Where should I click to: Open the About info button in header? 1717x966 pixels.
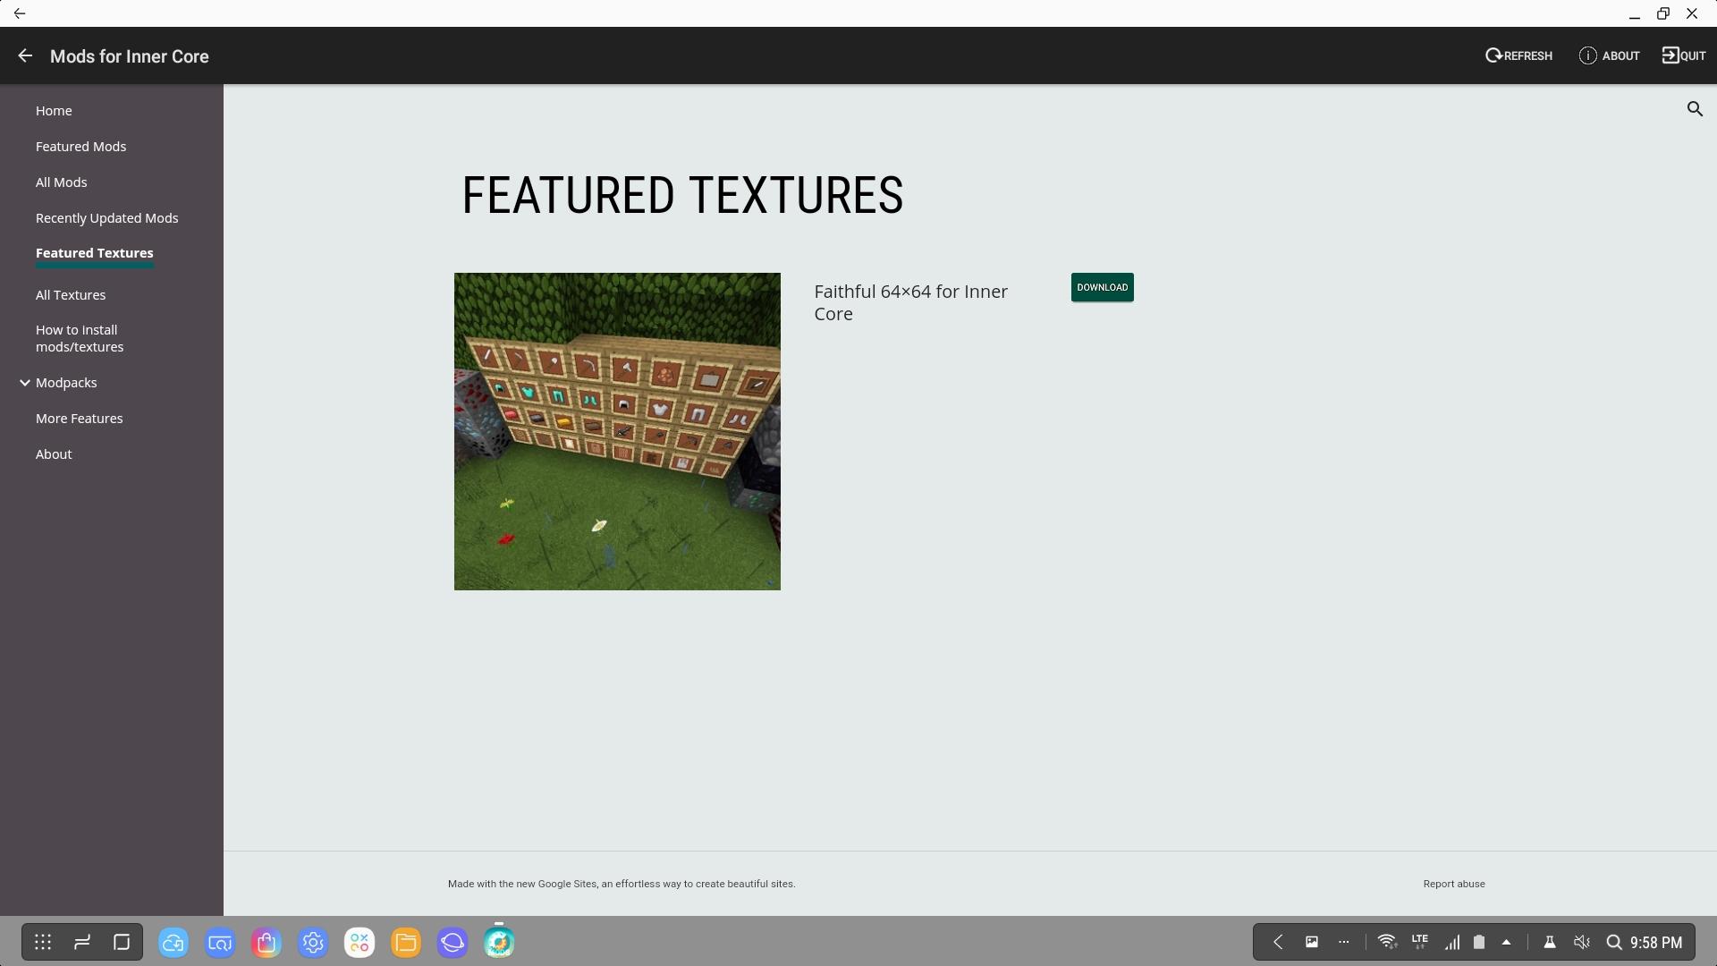point(1609,55)
